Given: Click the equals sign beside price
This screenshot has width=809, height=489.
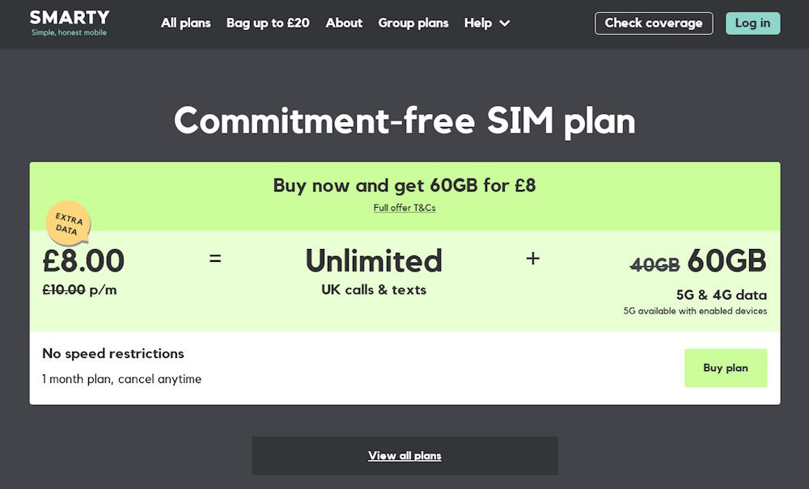Looking at the screenshot, I should [215, 258].
